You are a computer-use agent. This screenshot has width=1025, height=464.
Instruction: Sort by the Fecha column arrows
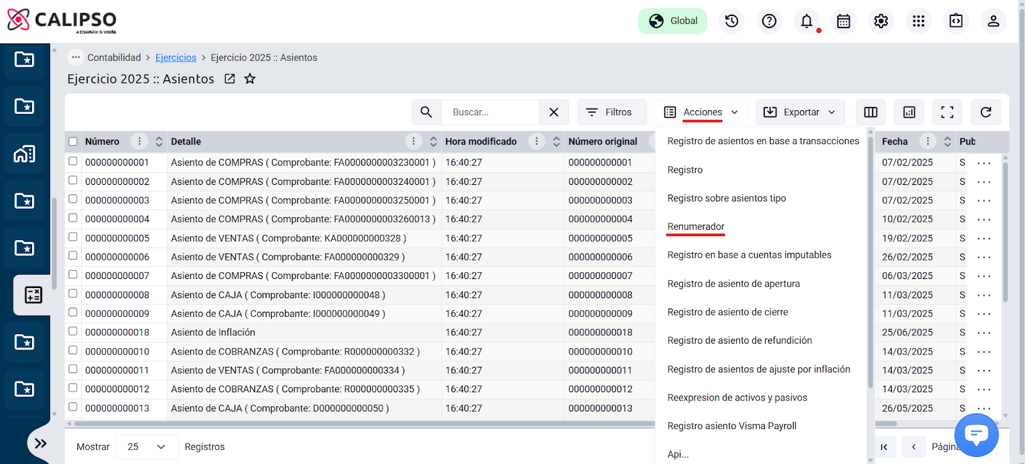tap(947, 141)
